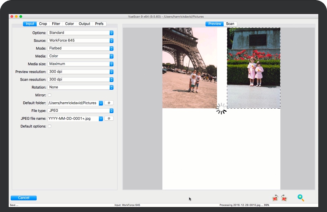Enable the Mirror checkbox
Screen dimensions: 327x212
coord(50,95)
